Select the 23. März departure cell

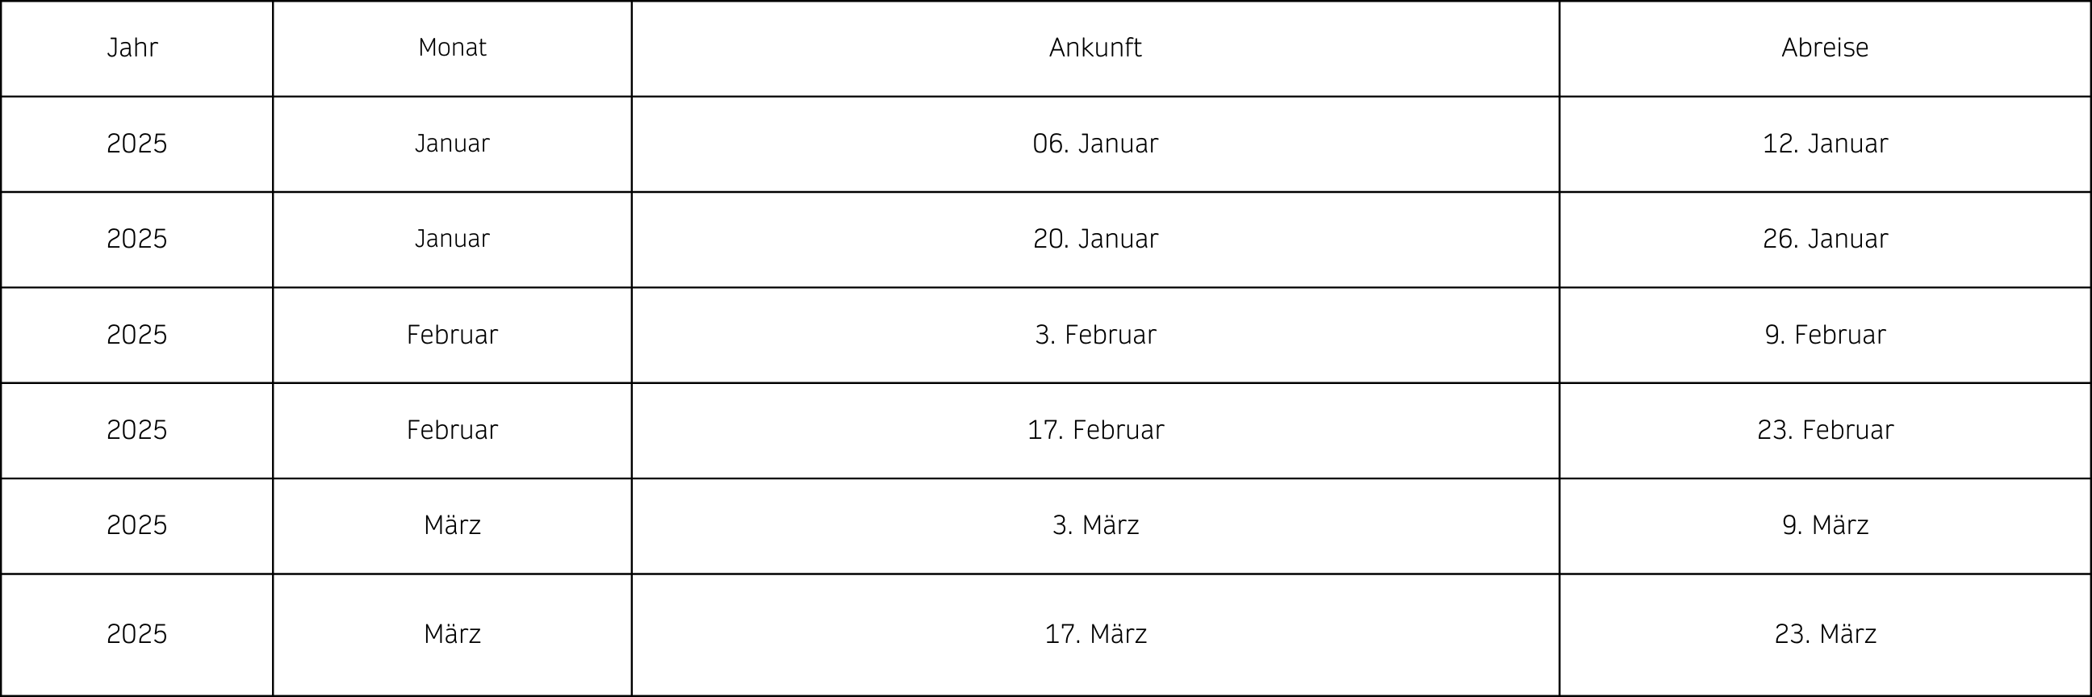pyautogui.click(x=1825, y=635)
